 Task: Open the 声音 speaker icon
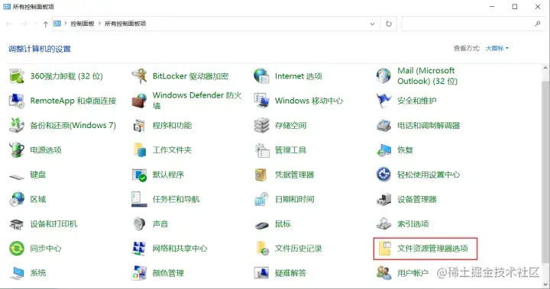tap(139, 224)
